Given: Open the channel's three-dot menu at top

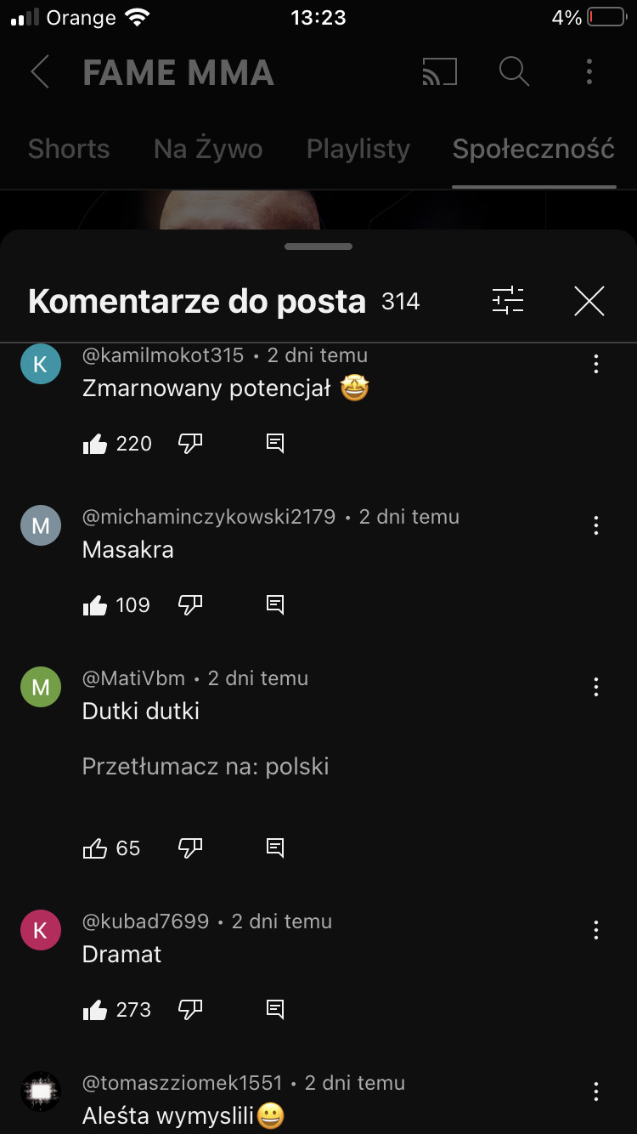Looking at the screenshot, I should coord(589,72).
